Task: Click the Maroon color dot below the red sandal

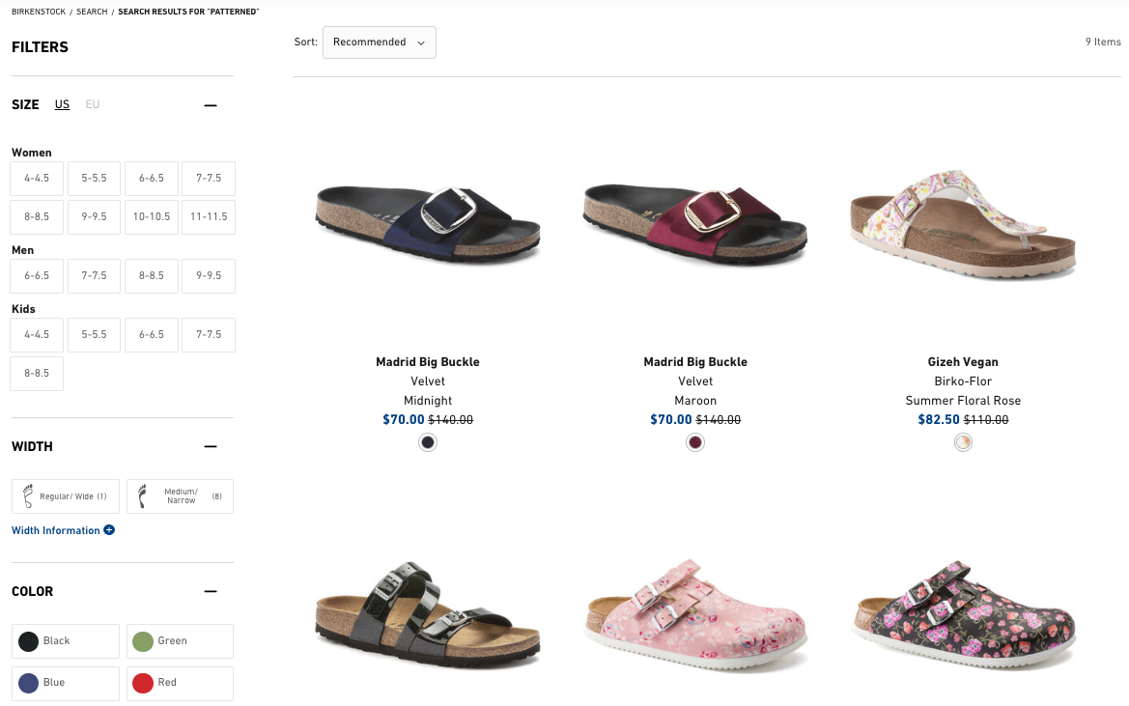Action: 695,441
